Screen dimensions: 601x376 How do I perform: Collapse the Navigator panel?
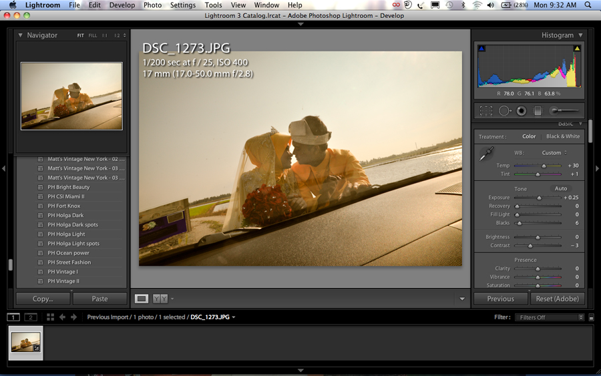[x=21, y=35]
